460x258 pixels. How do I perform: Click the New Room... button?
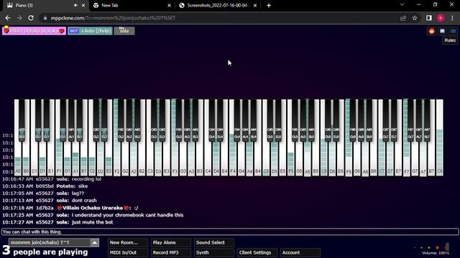click(x=127, y=242)
